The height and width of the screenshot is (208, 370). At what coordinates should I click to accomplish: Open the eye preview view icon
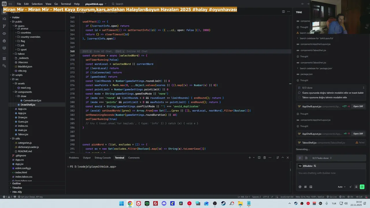[4, 34]
